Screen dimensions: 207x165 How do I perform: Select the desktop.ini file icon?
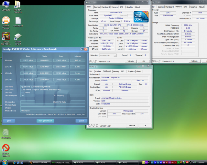pos(6,134)
